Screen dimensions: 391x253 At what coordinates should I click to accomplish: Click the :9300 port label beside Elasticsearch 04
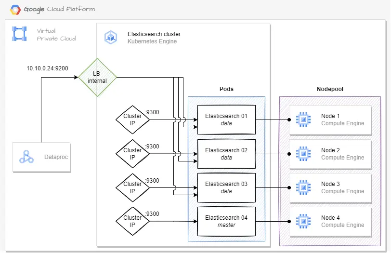click(152, 214)
